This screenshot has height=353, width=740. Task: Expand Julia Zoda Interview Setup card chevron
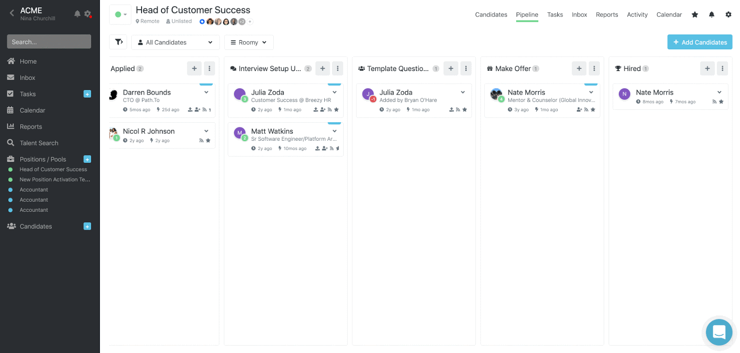[x=334, y=92]
